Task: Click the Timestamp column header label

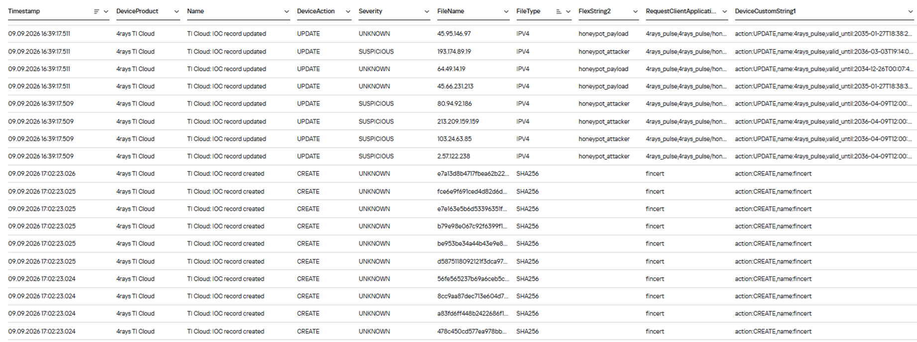Action: pyautogui.click(x=24, y=11)
